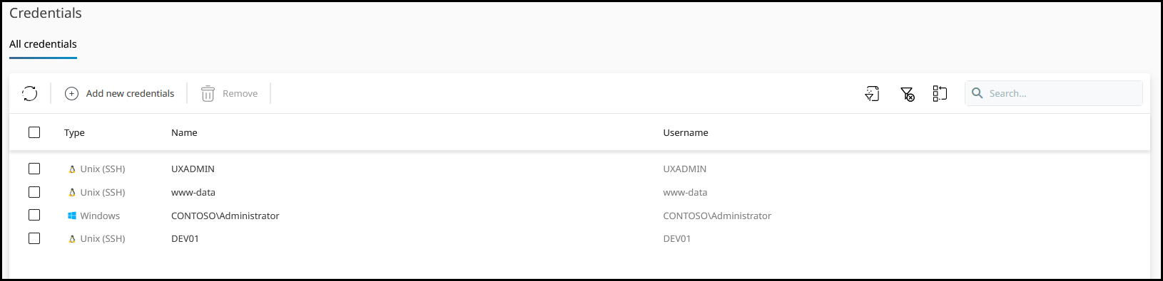The width and height of the screenshot is (1163, 281).
Task: Sort by the Username column header
Action: click(x=686, y=133)
